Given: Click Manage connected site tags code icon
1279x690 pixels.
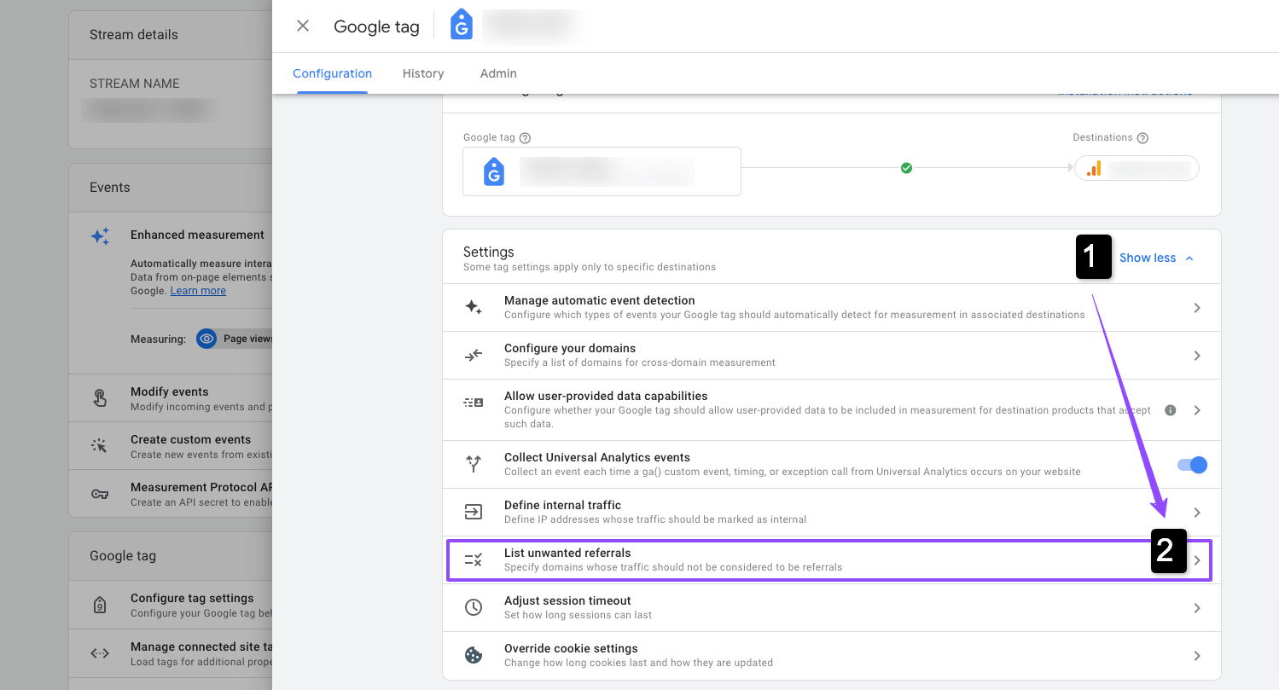Looking at the screenshot, I should (x=100, y=653).
